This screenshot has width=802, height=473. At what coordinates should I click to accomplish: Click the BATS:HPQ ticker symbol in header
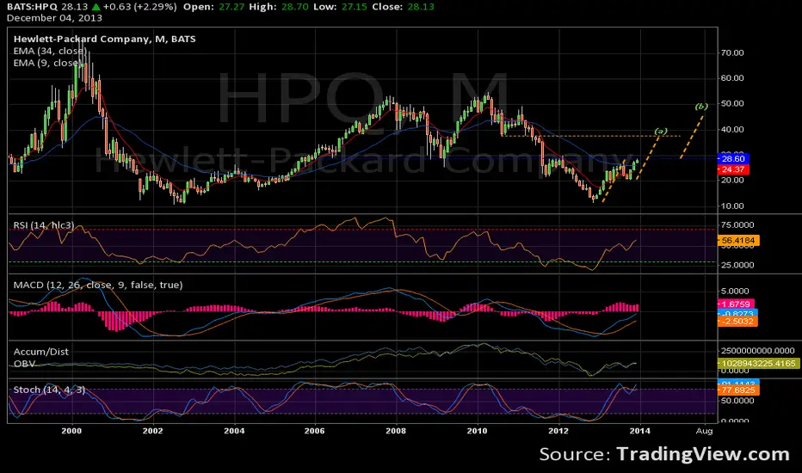[32, 7]
